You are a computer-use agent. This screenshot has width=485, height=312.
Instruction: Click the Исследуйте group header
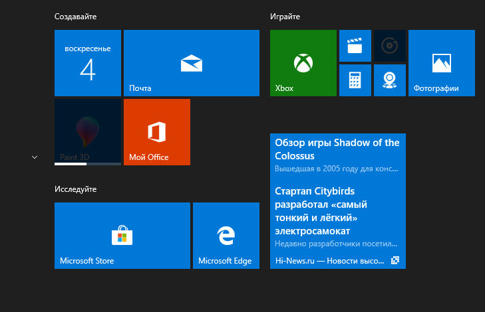(75, 189)
